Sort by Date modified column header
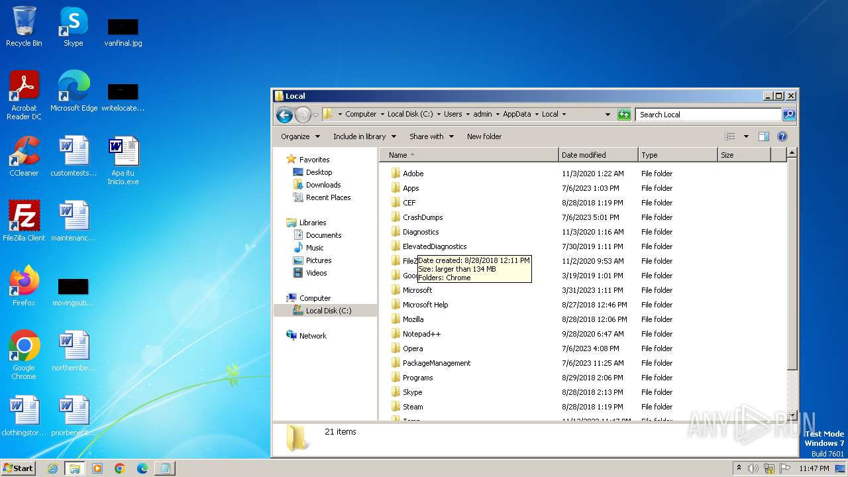The height and width of the screenshot is (477, 848). point(598,155)
